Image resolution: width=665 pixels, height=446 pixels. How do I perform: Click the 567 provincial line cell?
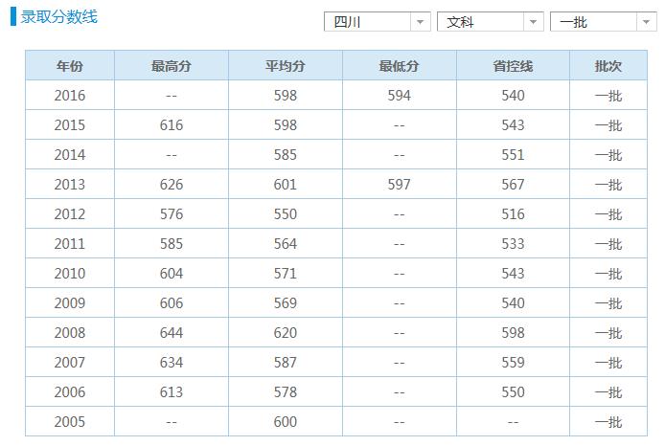[x=513, y=185]
